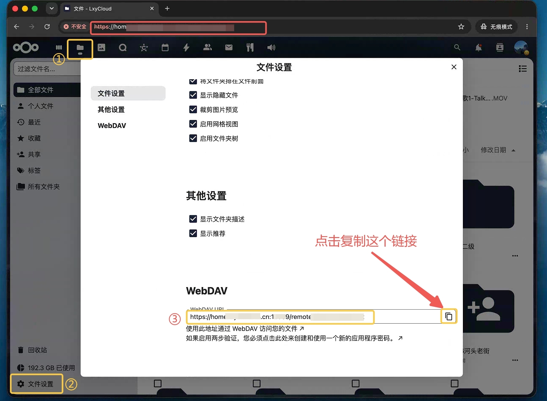Toggle the list view icon at top right

coord(522,69)
